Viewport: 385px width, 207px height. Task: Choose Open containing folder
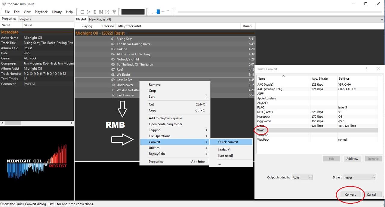click(x=174, y=124)
